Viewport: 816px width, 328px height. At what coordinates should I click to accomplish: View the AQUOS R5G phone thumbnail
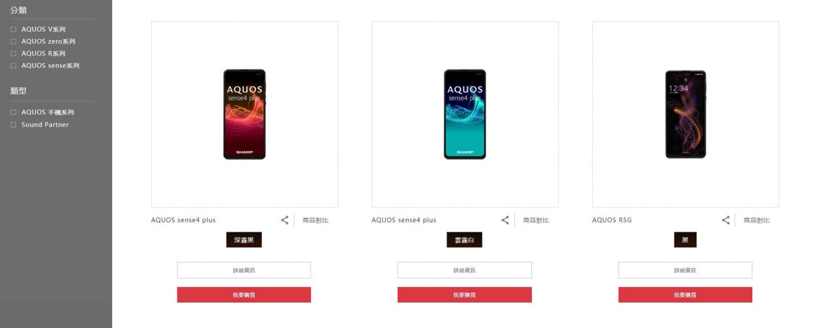(x=685, y=114)
